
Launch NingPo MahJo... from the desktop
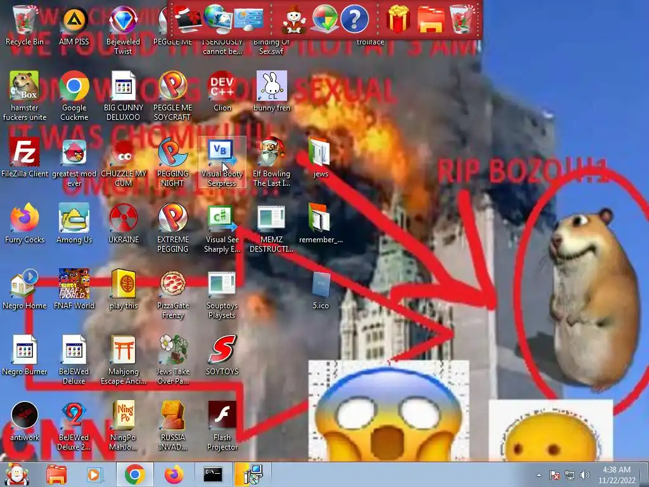click(x=124, y=425)
